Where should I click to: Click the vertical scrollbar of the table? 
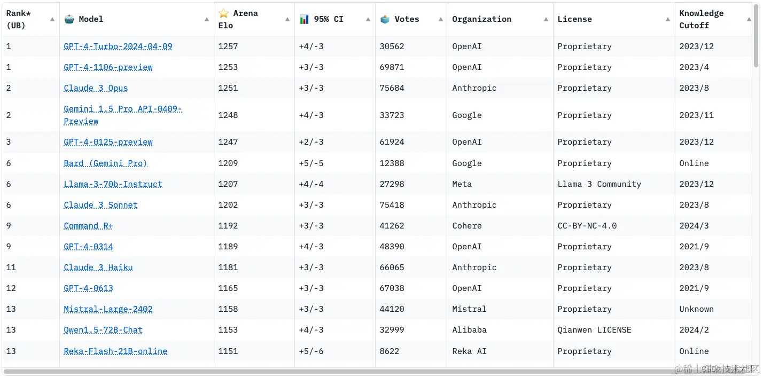(x=756, y=35)
